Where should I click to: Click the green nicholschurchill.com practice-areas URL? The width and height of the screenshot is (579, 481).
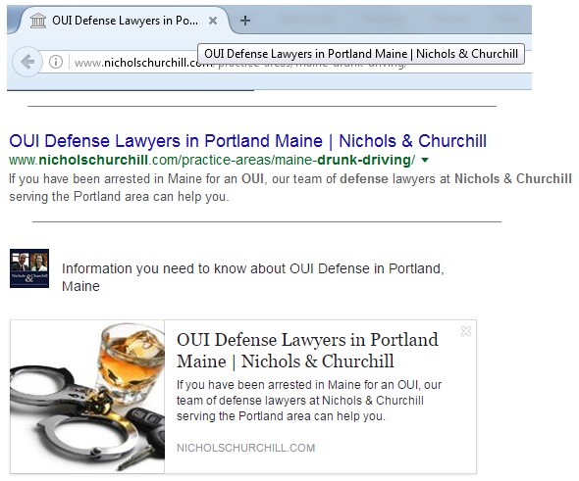click(x=212, y=160)
